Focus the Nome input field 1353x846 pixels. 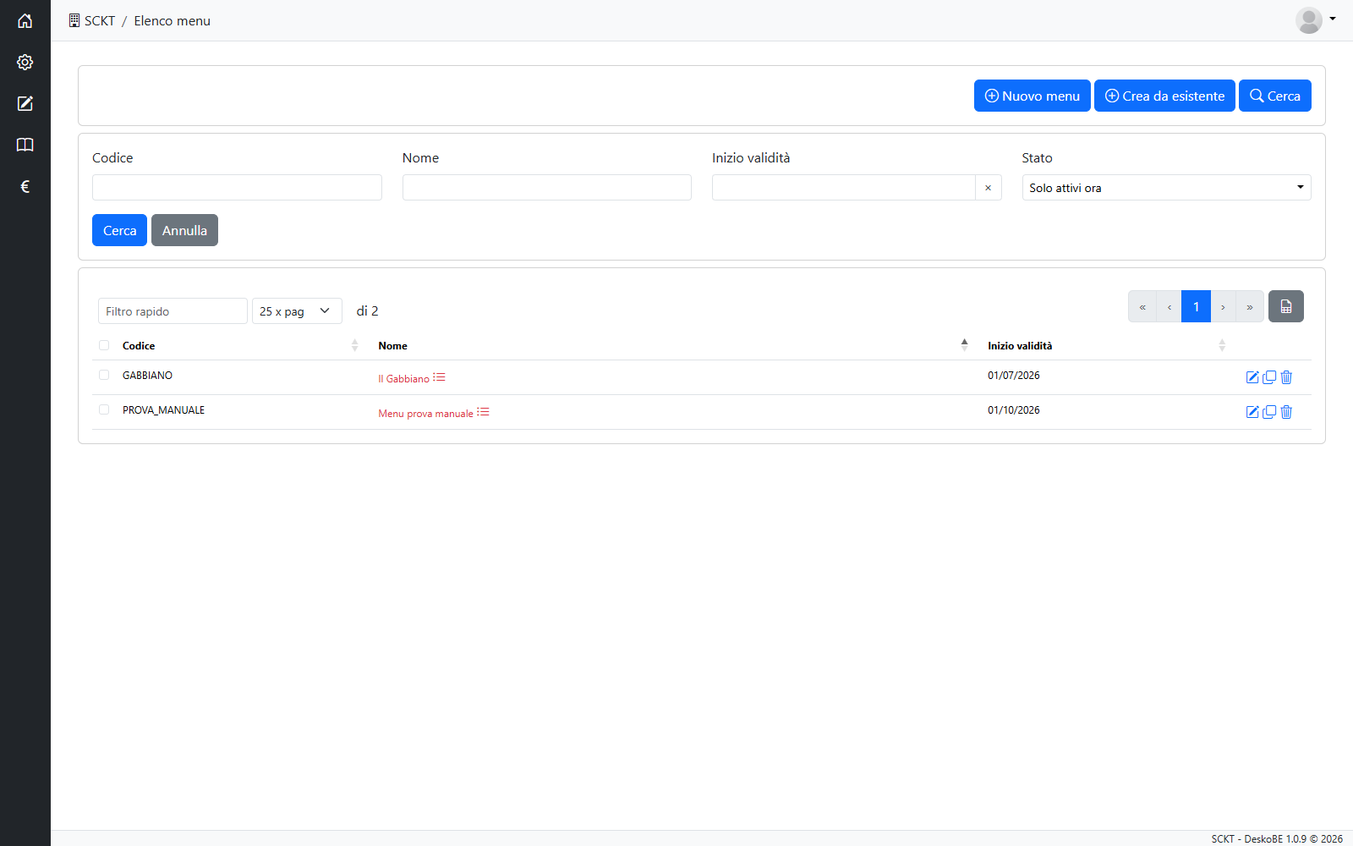547,188
